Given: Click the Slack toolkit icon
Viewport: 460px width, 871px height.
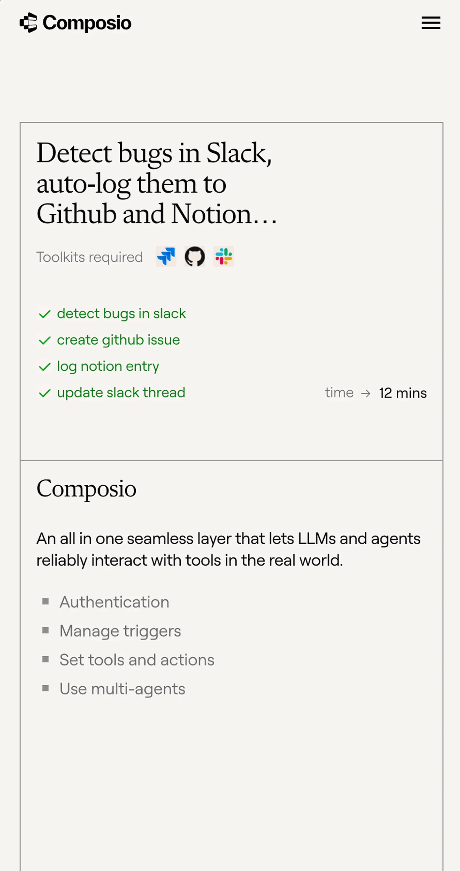Looking at the screenshot, I should tap(224, 256).
